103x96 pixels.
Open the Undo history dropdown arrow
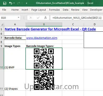point(14,3)
